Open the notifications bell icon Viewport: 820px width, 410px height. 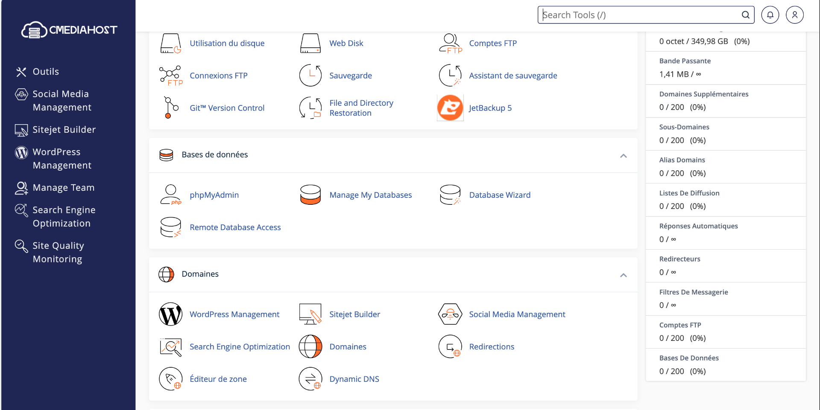[770, 15]
